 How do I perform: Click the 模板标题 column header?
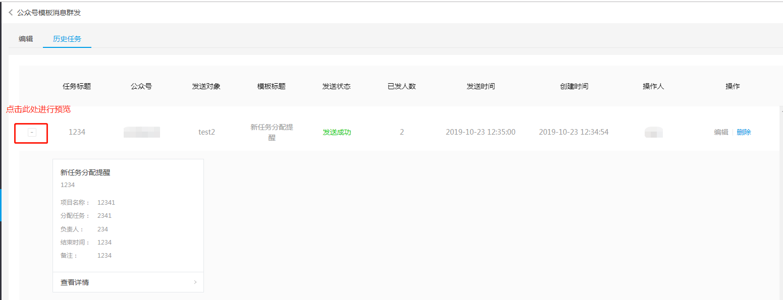pyautogui.click(x=272, y=86)
